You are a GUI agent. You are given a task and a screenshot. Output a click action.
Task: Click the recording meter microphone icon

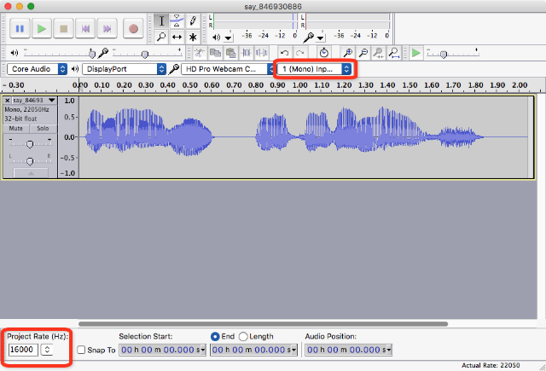click(309, 38)
